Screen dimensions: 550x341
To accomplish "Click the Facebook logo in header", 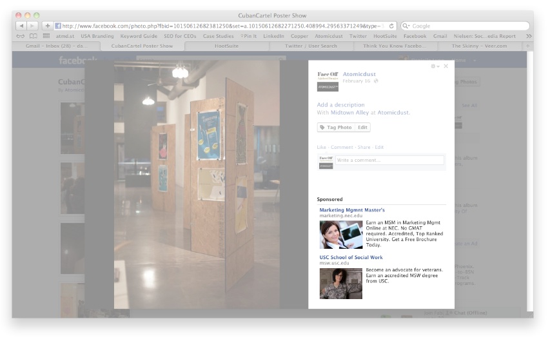I will (77, 61).
